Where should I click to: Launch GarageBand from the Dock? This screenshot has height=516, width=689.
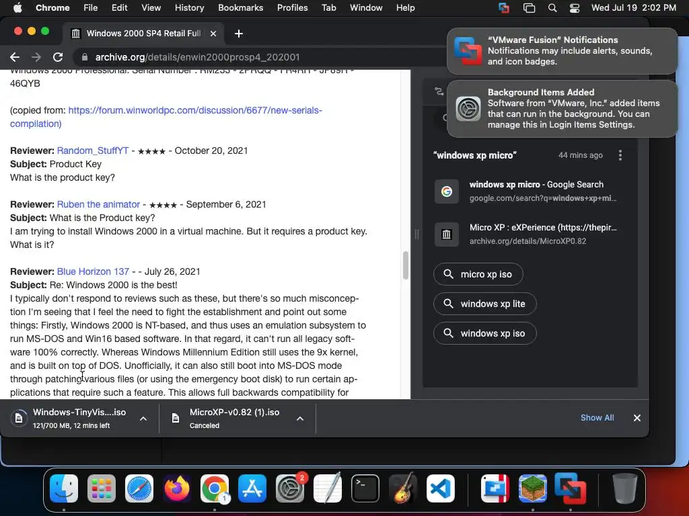tap(403, 488)
